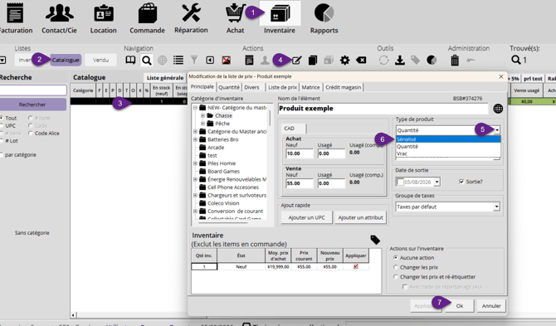This screenshot has width=556, height=326.
Task: Click the pie chart tool icon
Action: (432, 61)
